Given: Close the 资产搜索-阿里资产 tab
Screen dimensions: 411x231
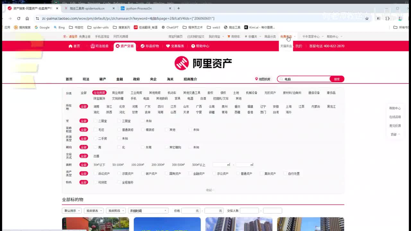Looking at the screenshot, I should pyautogui.click(x=57, y=8).
